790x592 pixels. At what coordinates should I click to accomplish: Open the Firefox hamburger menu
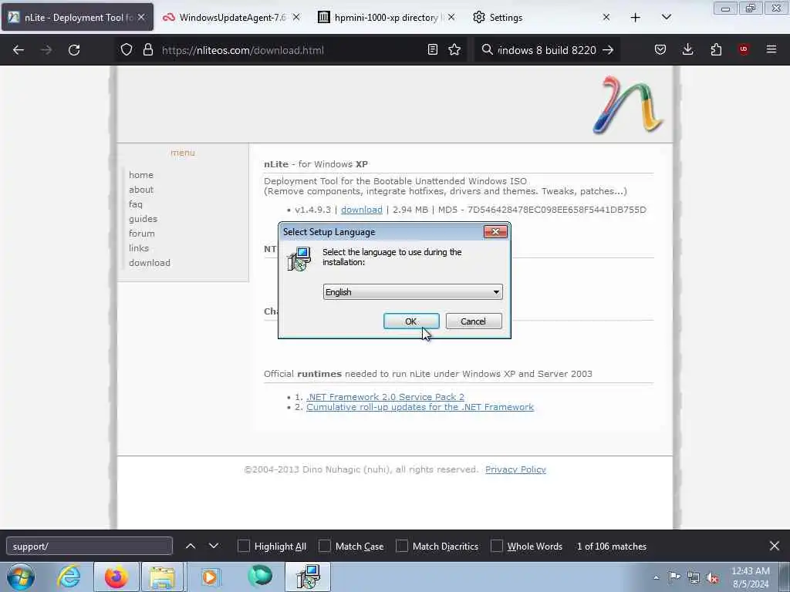point(771,49)
